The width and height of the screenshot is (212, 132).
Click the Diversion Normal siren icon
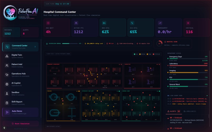[47, 44]
